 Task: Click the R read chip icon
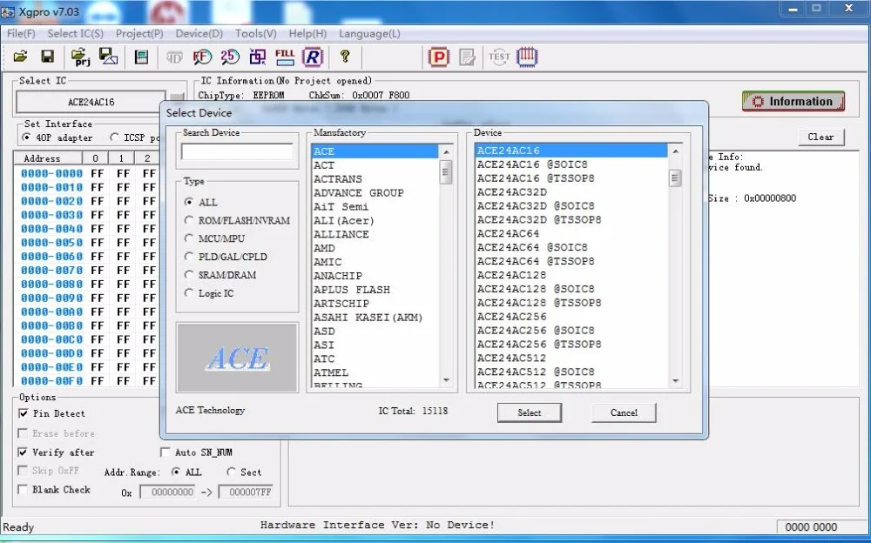tap(313, 57)
